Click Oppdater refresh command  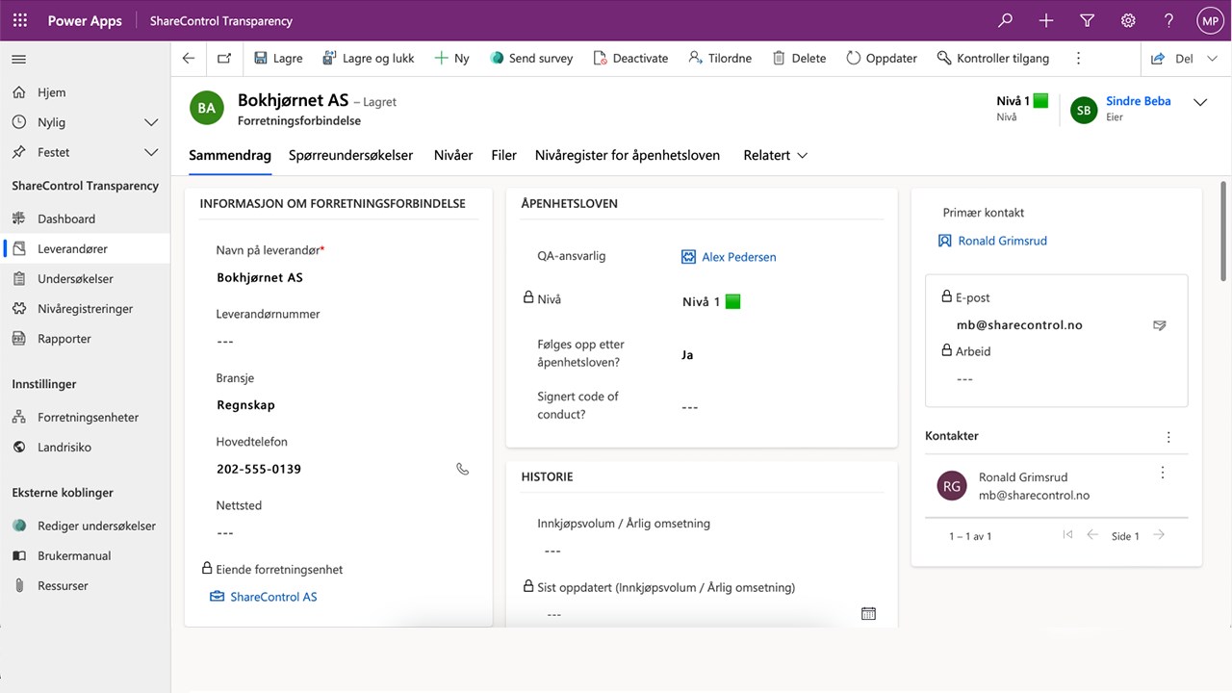pyautogui.click(x=882, y=58)
